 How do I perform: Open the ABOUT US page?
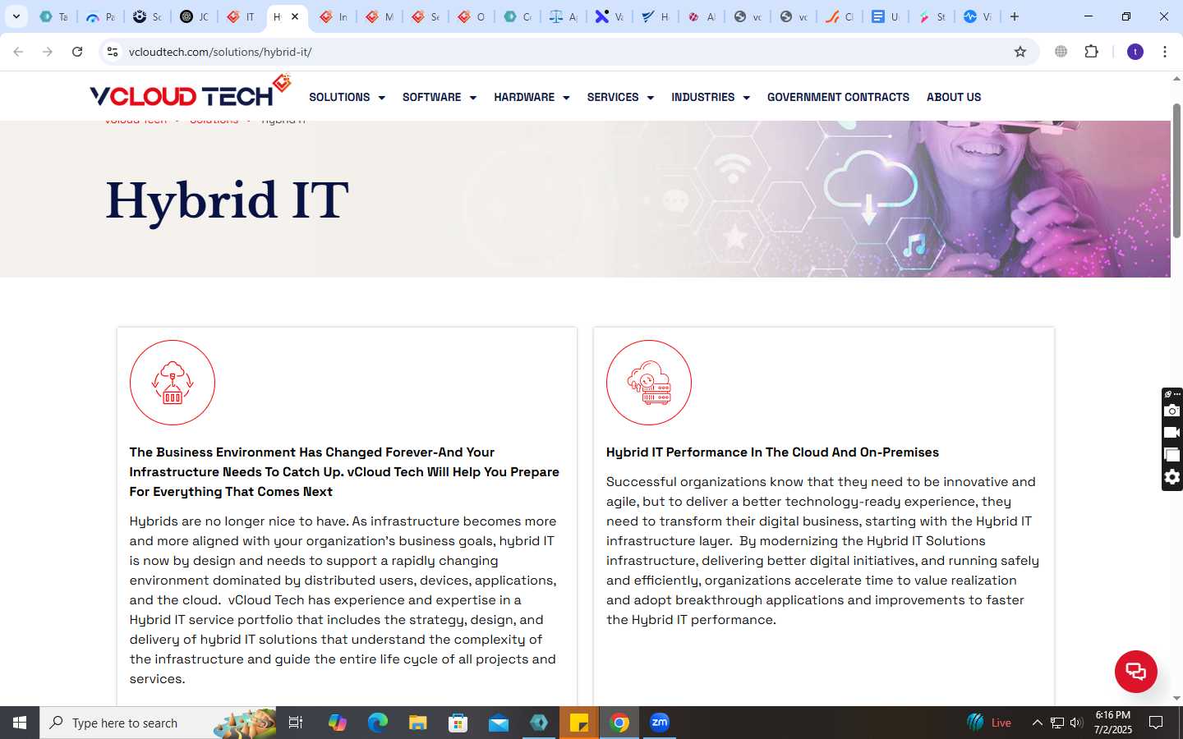[954, 97]
